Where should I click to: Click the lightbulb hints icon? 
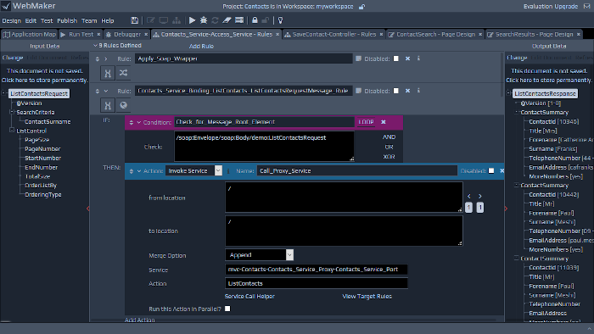(x=280, y=20)
